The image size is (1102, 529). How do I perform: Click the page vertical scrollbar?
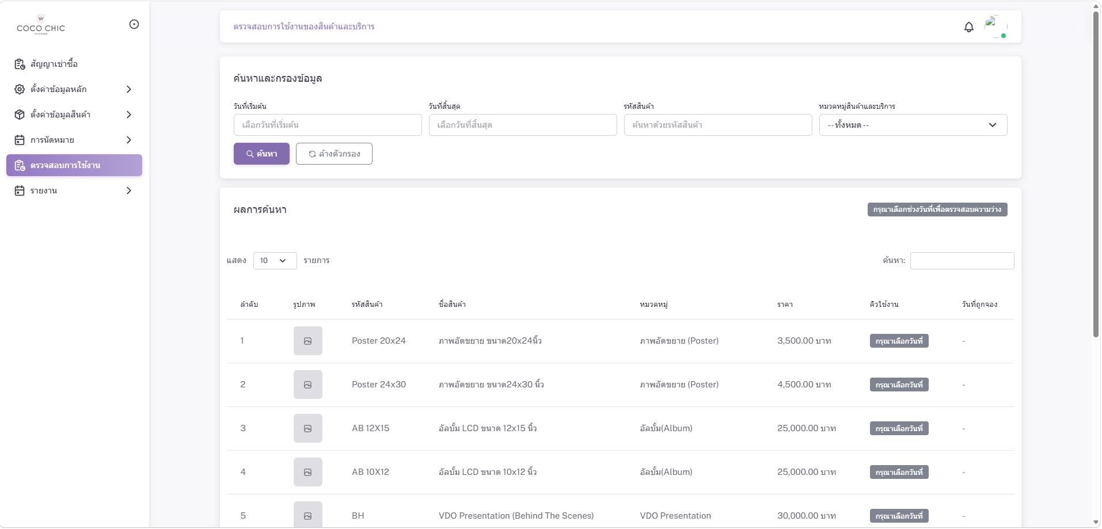1096,173
